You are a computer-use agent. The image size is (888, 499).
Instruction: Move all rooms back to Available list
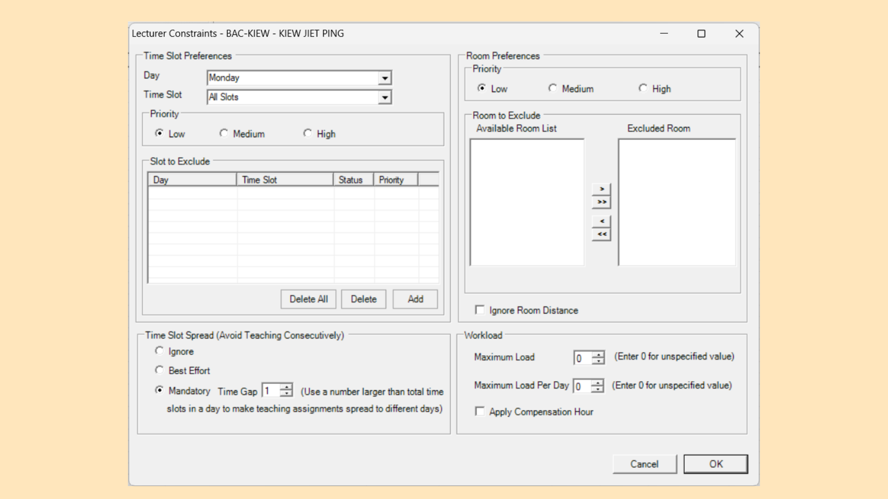[601, 234]
